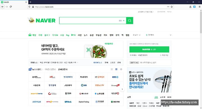This screenshot has height=109, width=202.
Task: Show the next newsstand page with the arrow
Action: [122, 89]
